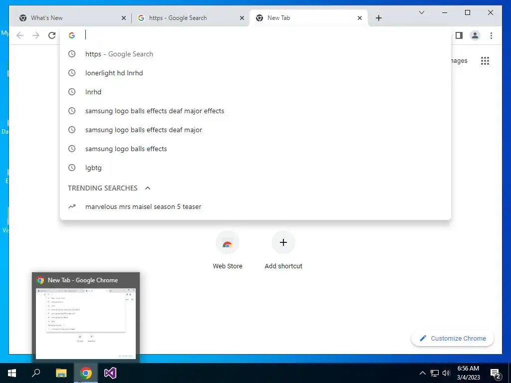Reload the page with the refresh icon

tap(52, 35)
